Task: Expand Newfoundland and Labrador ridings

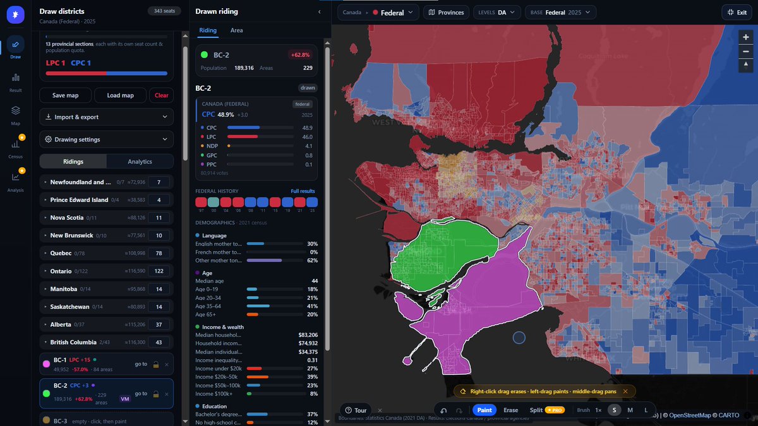Action: coord(106,182)
